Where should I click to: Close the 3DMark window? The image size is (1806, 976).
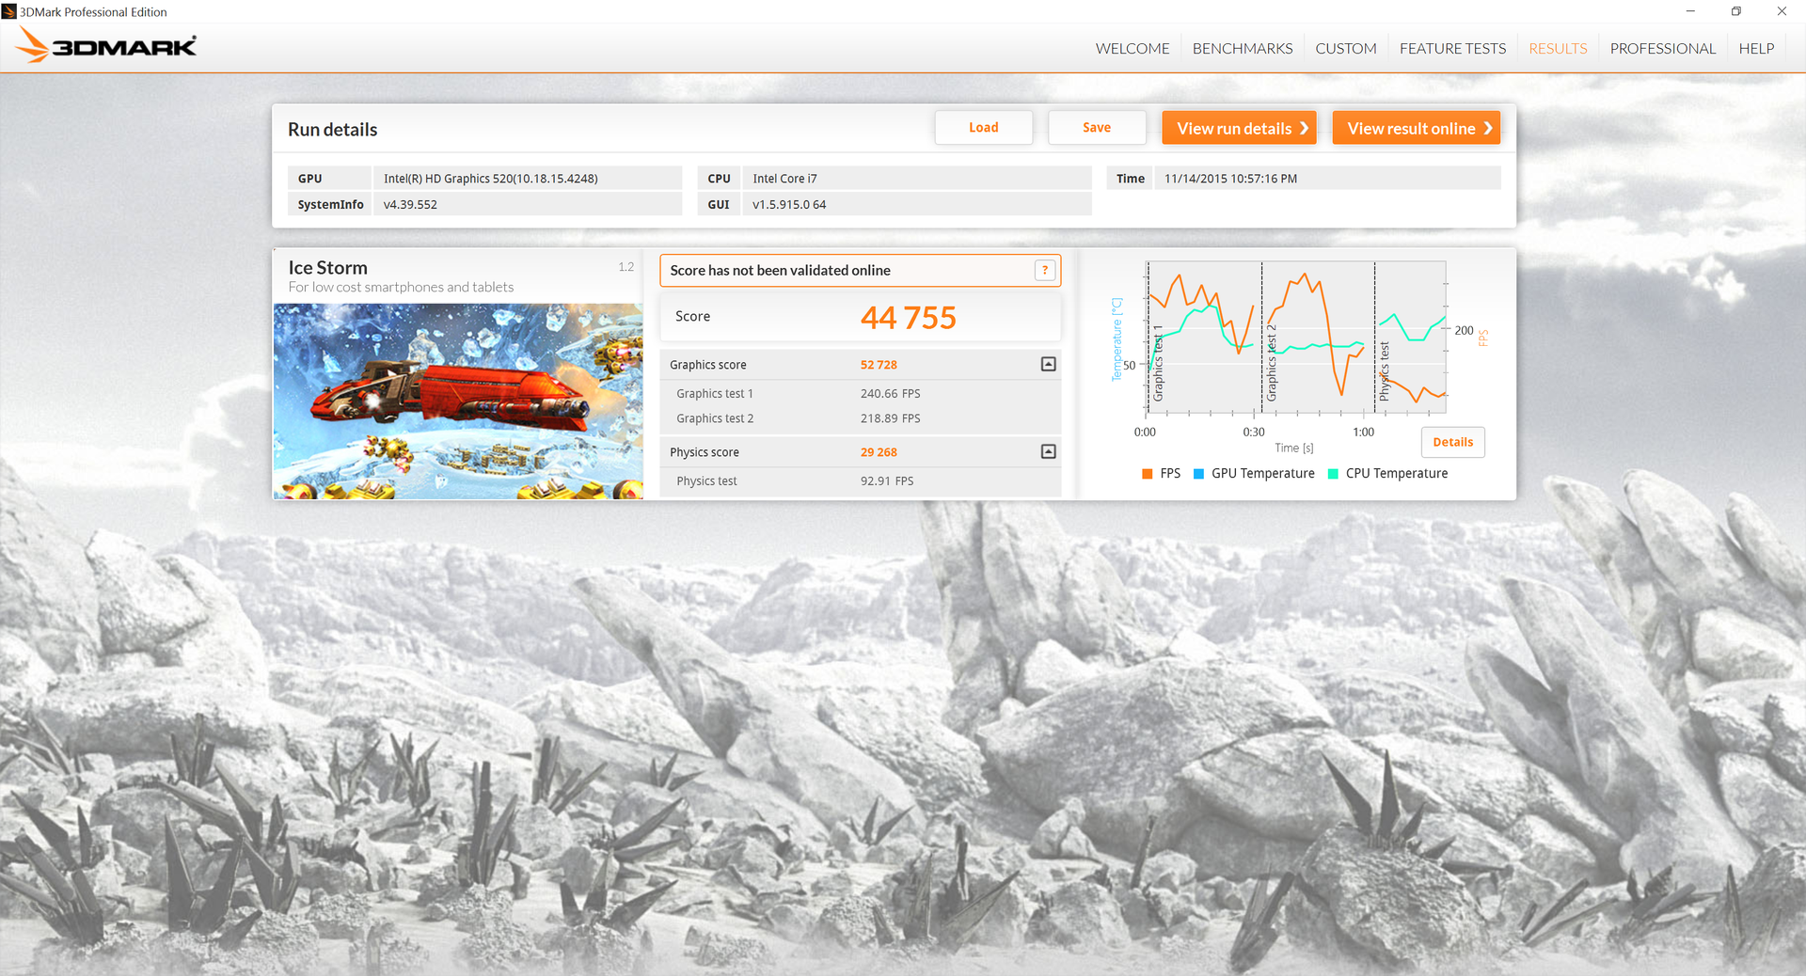pyautogui.click(x=1782, y=11)
